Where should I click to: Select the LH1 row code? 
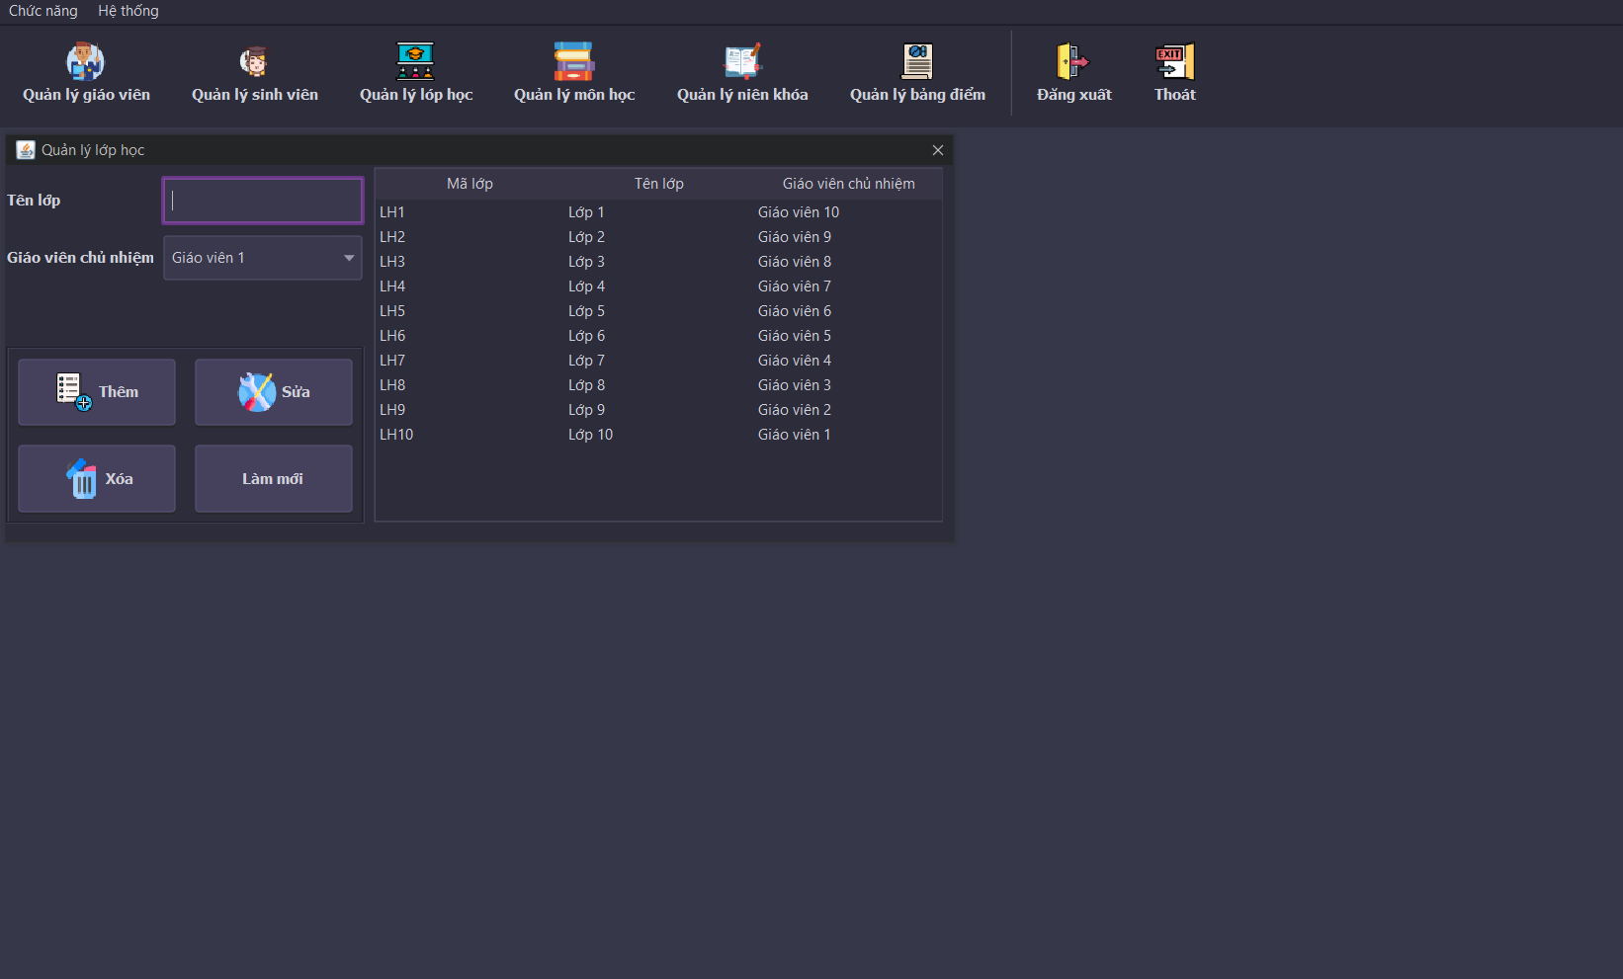coord(470,212)
